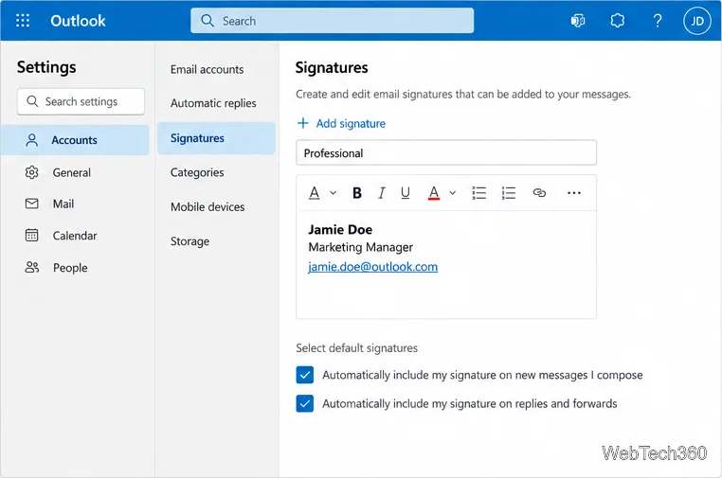Click the Mail envelope icon
Screen dimensions: 722x478
(x=32, y=204)
